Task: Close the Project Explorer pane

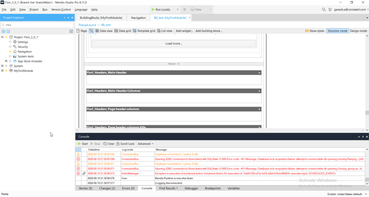Action: click(72, 18)
